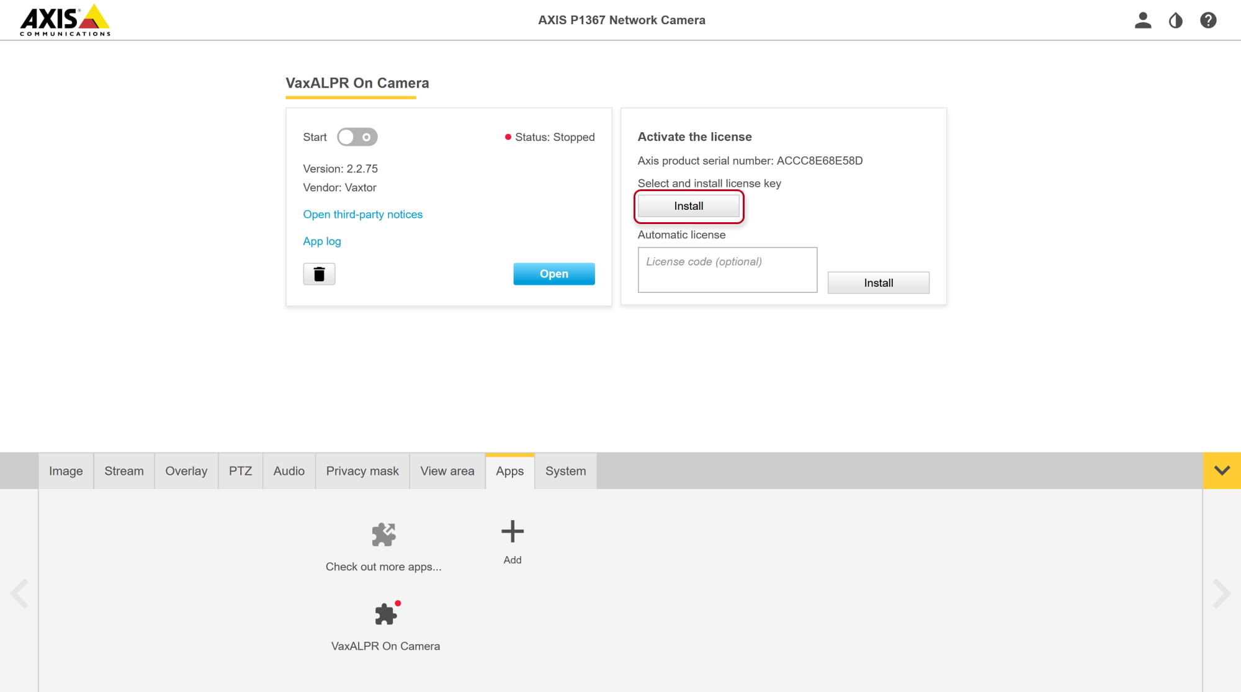Click the Add label under the plus

coord(513,560)
